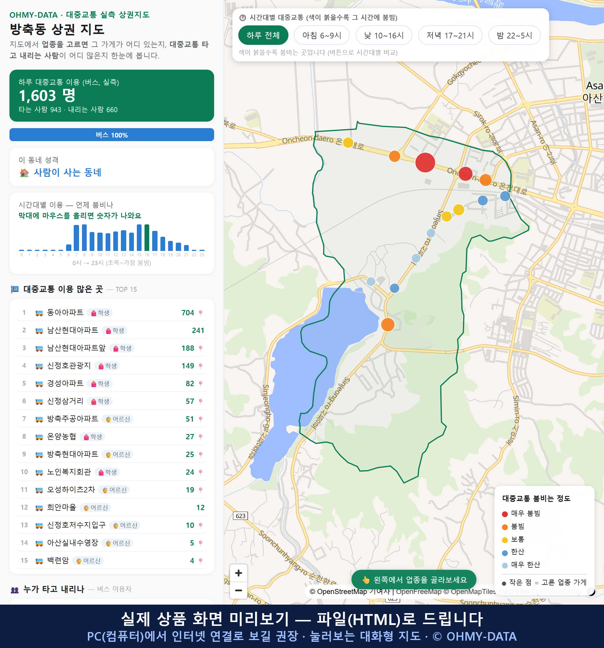The image size is (604, 648).
Task: Click the map pin icon in the 남산현대아파트앞 row
Action: 201,348
